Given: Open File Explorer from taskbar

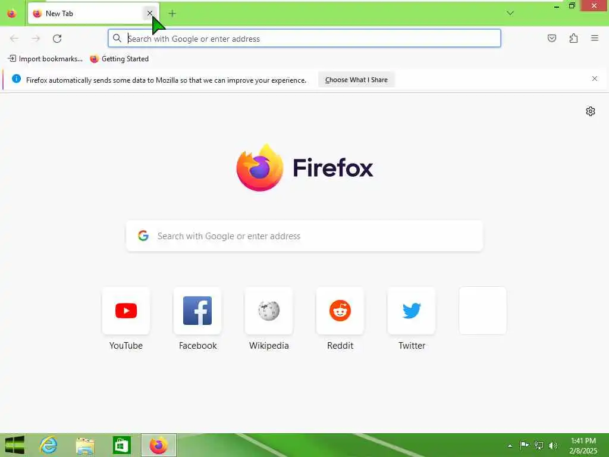Looking at the screenshot, I should [85, 445].
